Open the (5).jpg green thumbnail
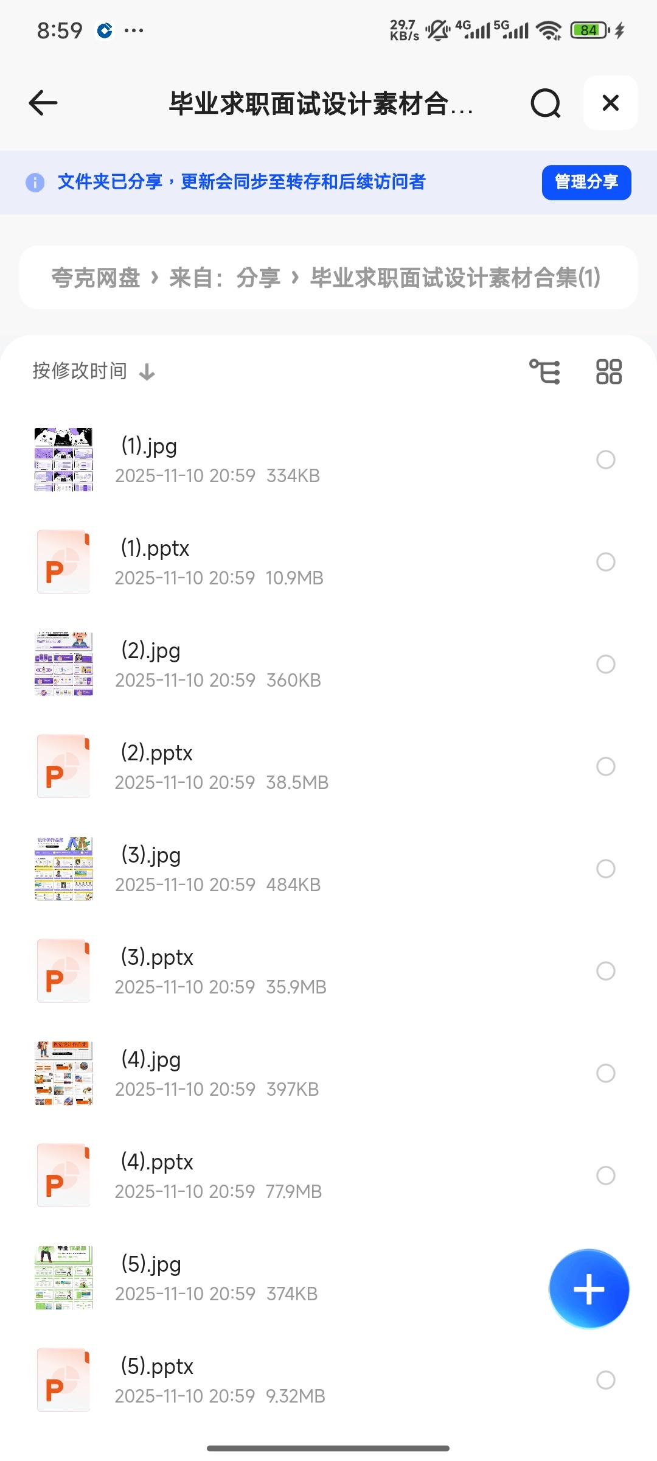Screen dimensions: 657x1461 (x=64, y=1277)
